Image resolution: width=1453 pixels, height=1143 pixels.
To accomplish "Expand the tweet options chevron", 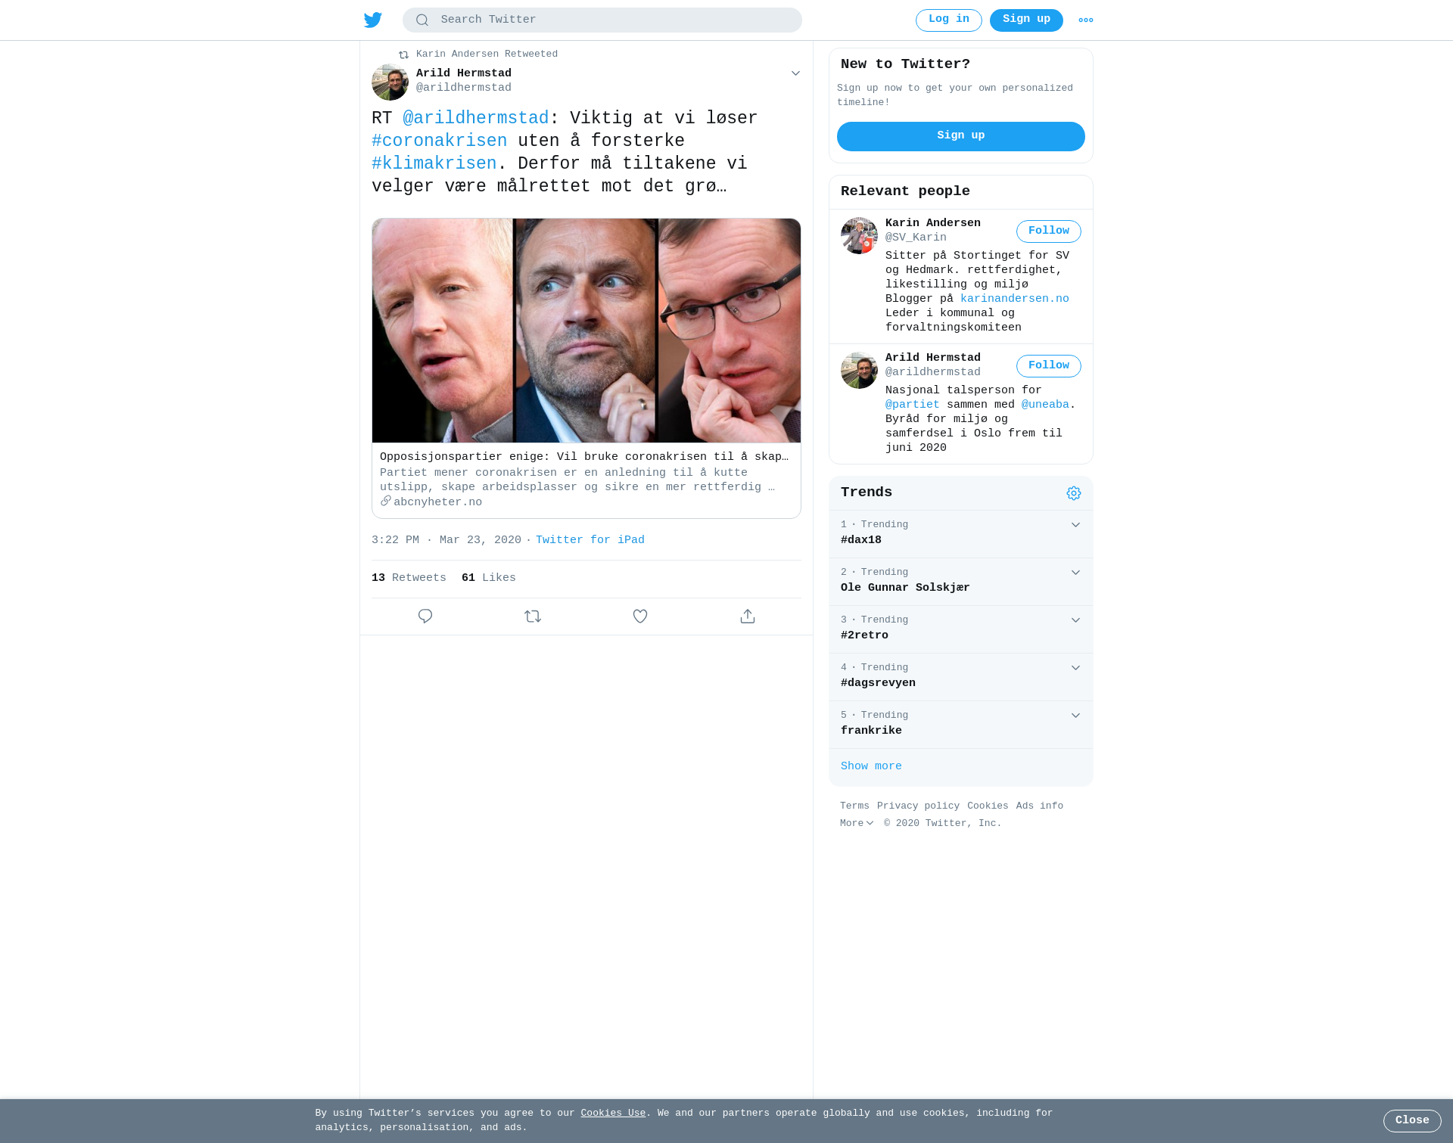I will click(795, 73).
